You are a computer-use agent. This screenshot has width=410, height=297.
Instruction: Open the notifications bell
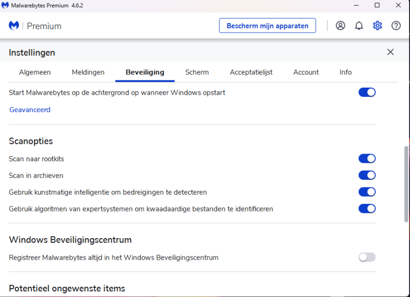(359, 26)
